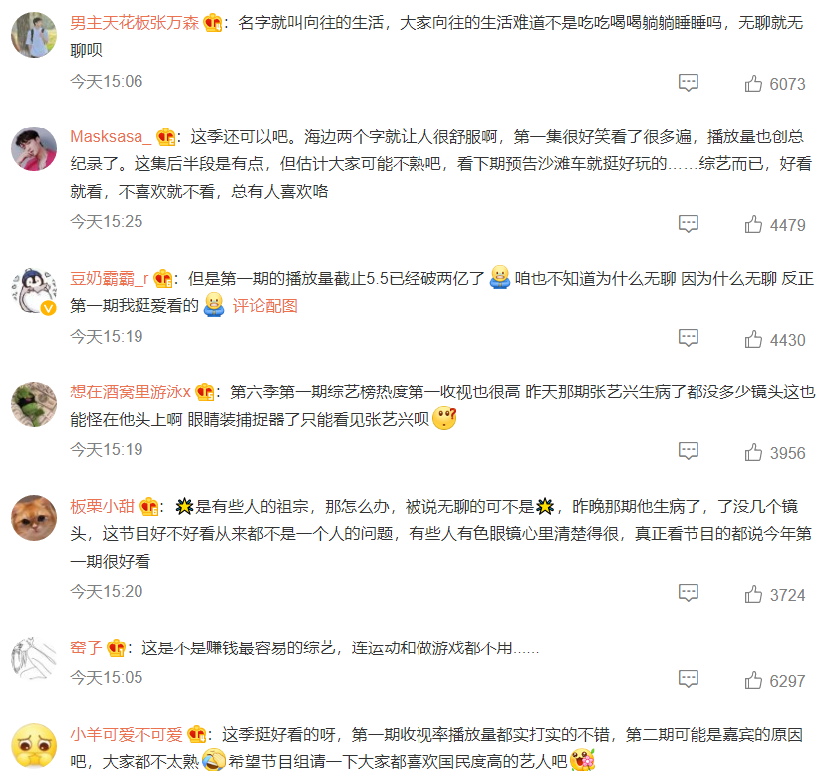The width and height of the screenshot is (837, 771).
Task: Reply to 板栗小甜's comment
Action: point(689,593)
